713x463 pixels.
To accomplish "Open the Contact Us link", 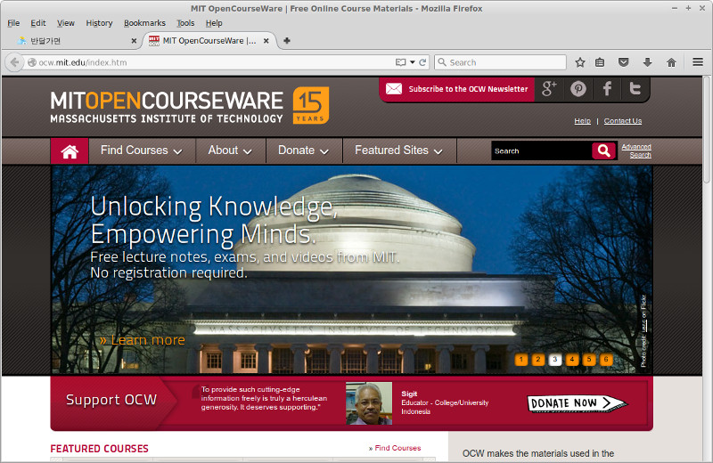I will pyautogui.click(x=622, y=121).
